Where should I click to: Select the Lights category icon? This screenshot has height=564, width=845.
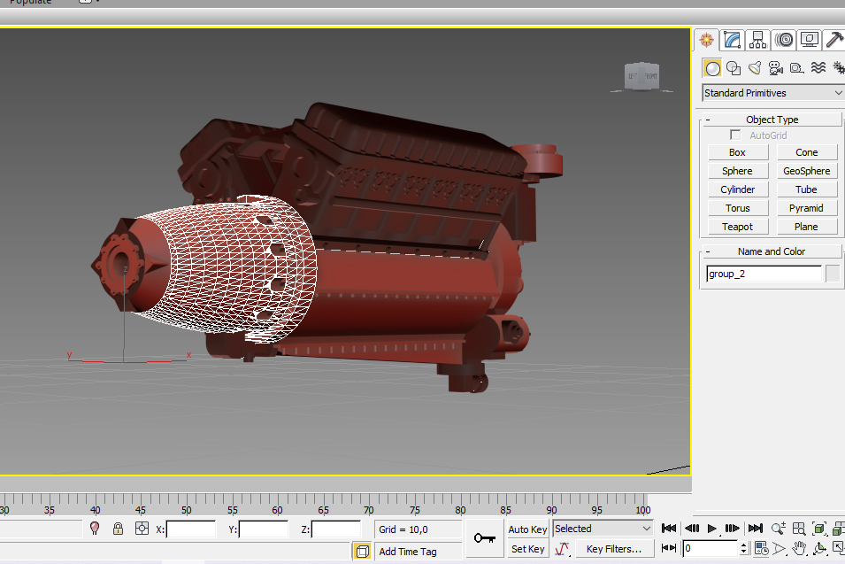[755, 68]
